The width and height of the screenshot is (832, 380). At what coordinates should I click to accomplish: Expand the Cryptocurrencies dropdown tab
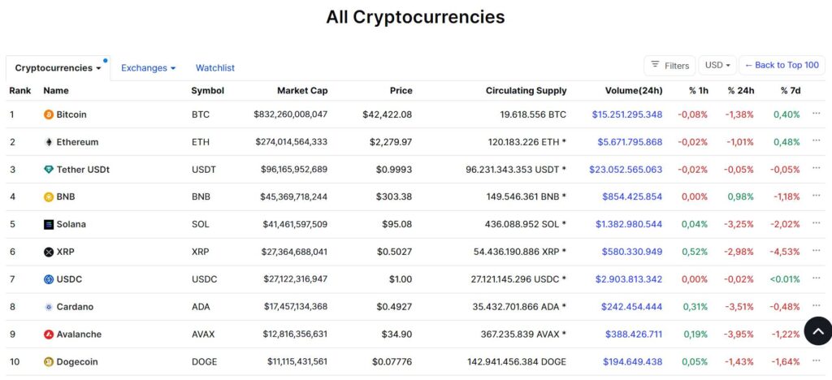58,68
